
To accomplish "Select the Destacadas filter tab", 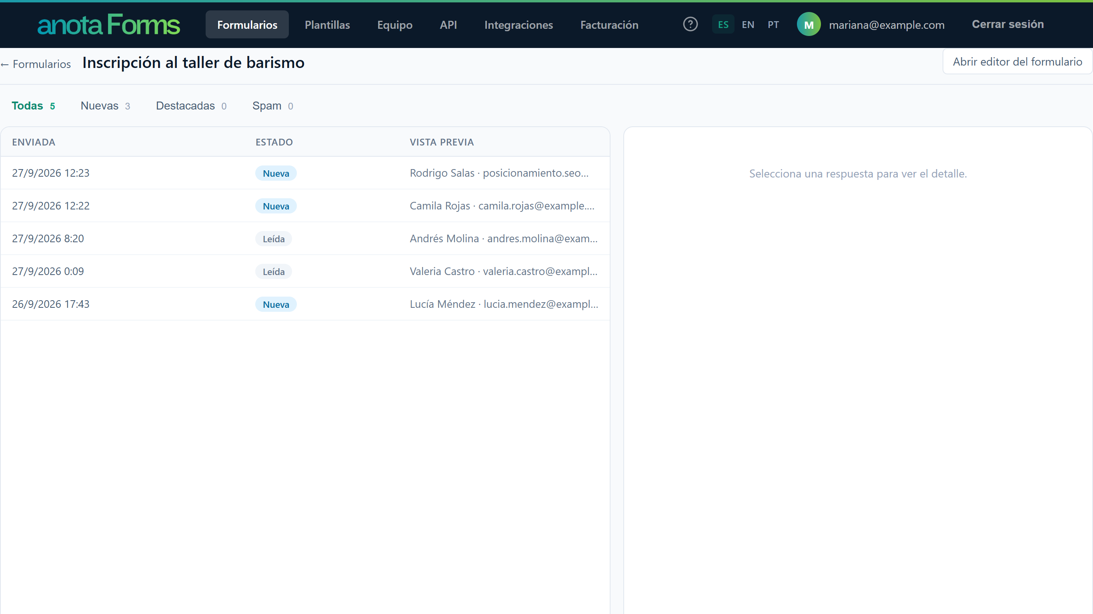I will point(191,106).
